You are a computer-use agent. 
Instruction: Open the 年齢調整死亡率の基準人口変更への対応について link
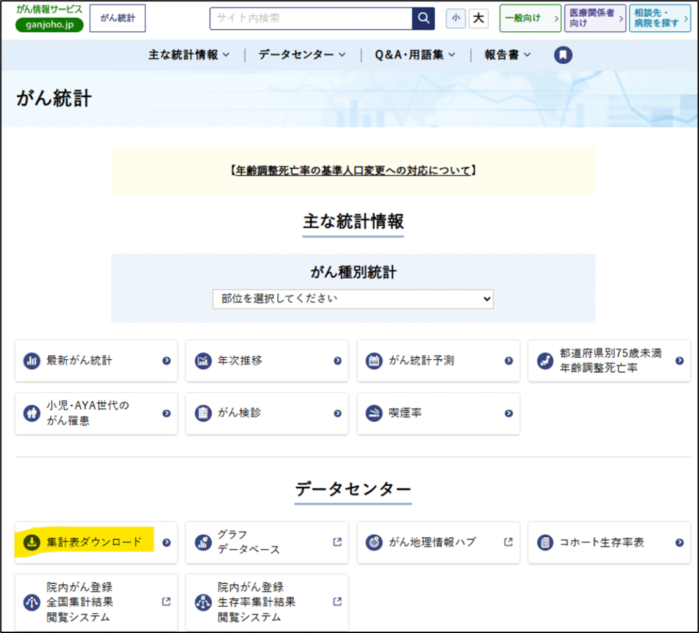click(x=352, y=171)
